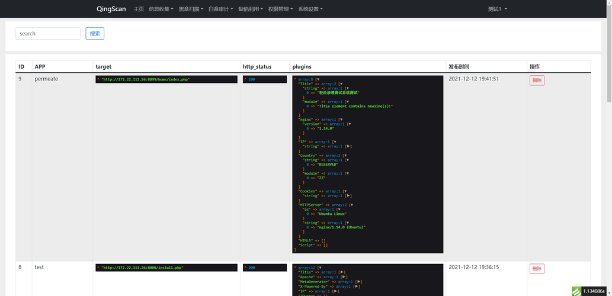Collapse the top-level array:8 dump

click(319, 79)
